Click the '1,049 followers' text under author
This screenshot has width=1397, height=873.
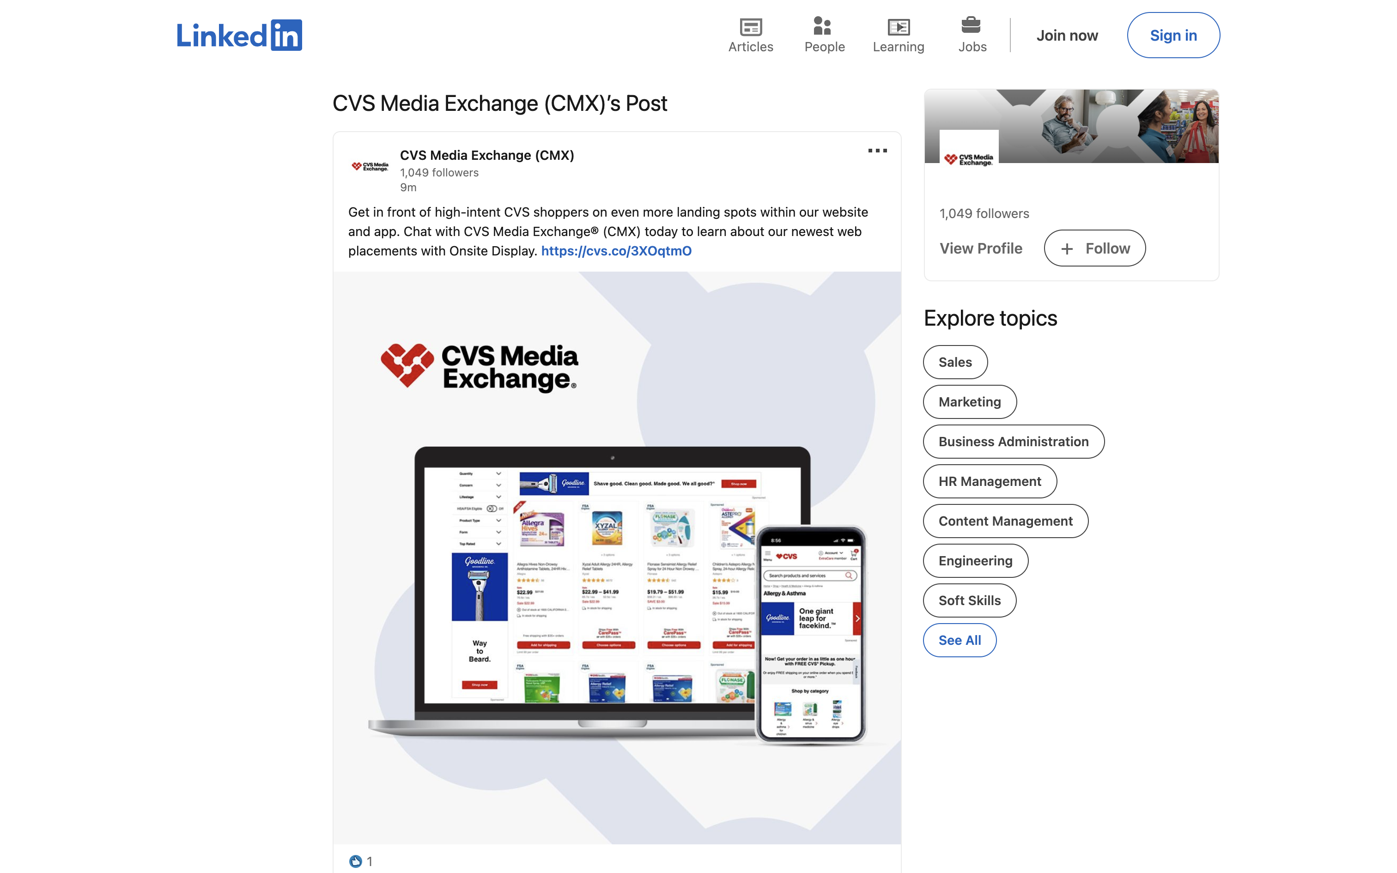(439, 173)
